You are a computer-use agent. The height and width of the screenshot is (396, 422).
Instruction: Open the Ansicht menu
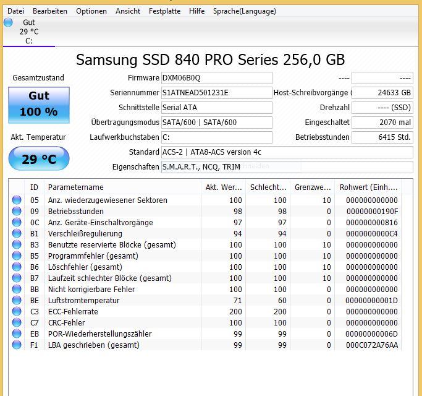[x=128, y=11]
